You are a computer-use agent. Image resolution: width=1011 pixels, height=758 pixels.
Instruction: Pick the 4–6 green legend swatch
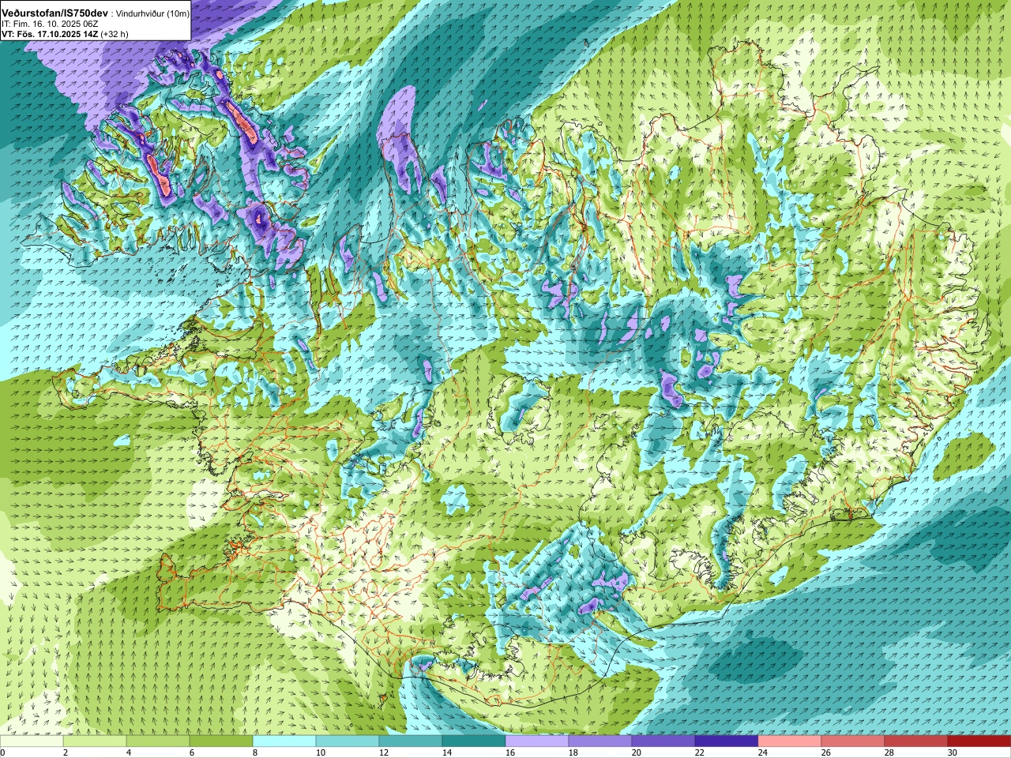point(158,741)
